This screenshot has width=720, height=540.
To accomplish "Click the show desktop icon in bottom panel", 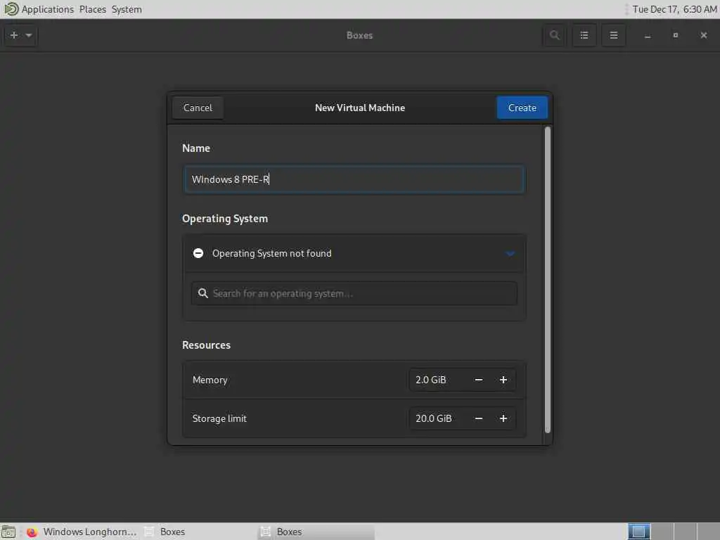I will tap(8, 532).
